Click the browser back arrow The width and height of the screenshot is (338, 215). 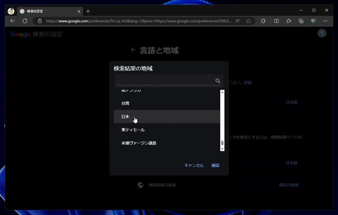(13, 21)
